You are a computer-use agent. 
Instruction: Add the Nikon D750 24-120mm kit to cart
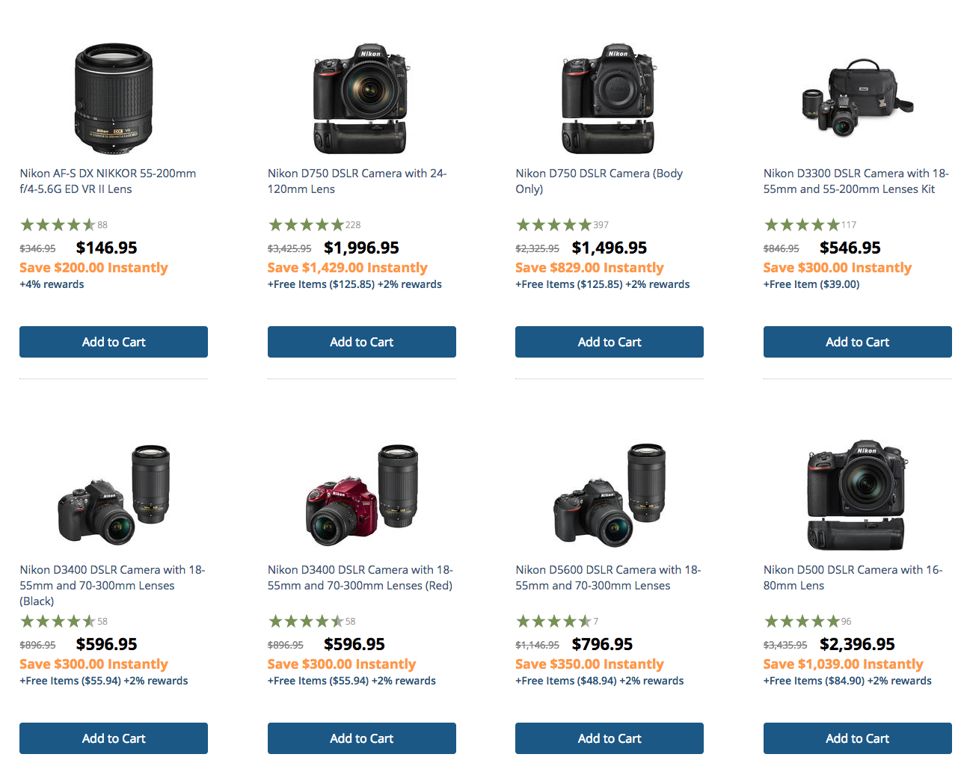(362, 342)
